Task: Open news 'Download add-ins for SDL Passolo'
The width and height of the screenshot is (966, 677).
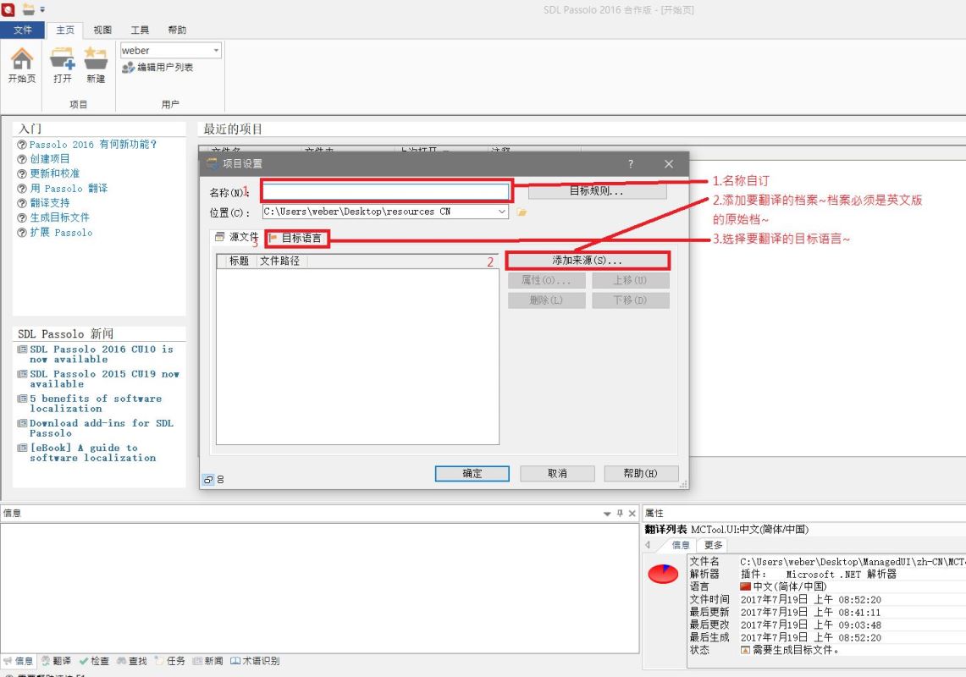Action: [x=102, y=428]
